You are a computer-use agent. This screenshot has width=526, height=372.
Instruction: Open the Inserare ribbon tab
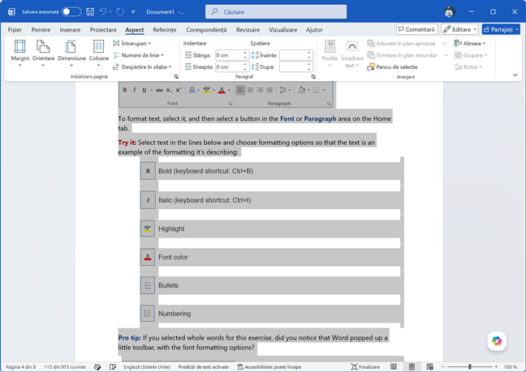[70, 30]
